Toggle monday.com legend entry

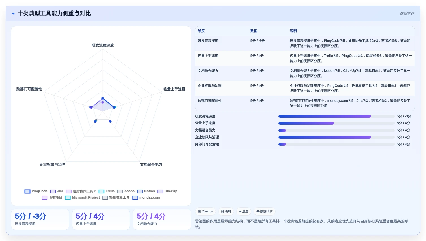point(146,197)
